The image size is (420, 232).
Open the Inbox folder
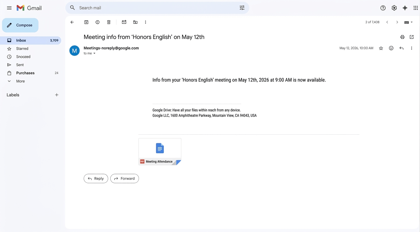click(31, 40)
